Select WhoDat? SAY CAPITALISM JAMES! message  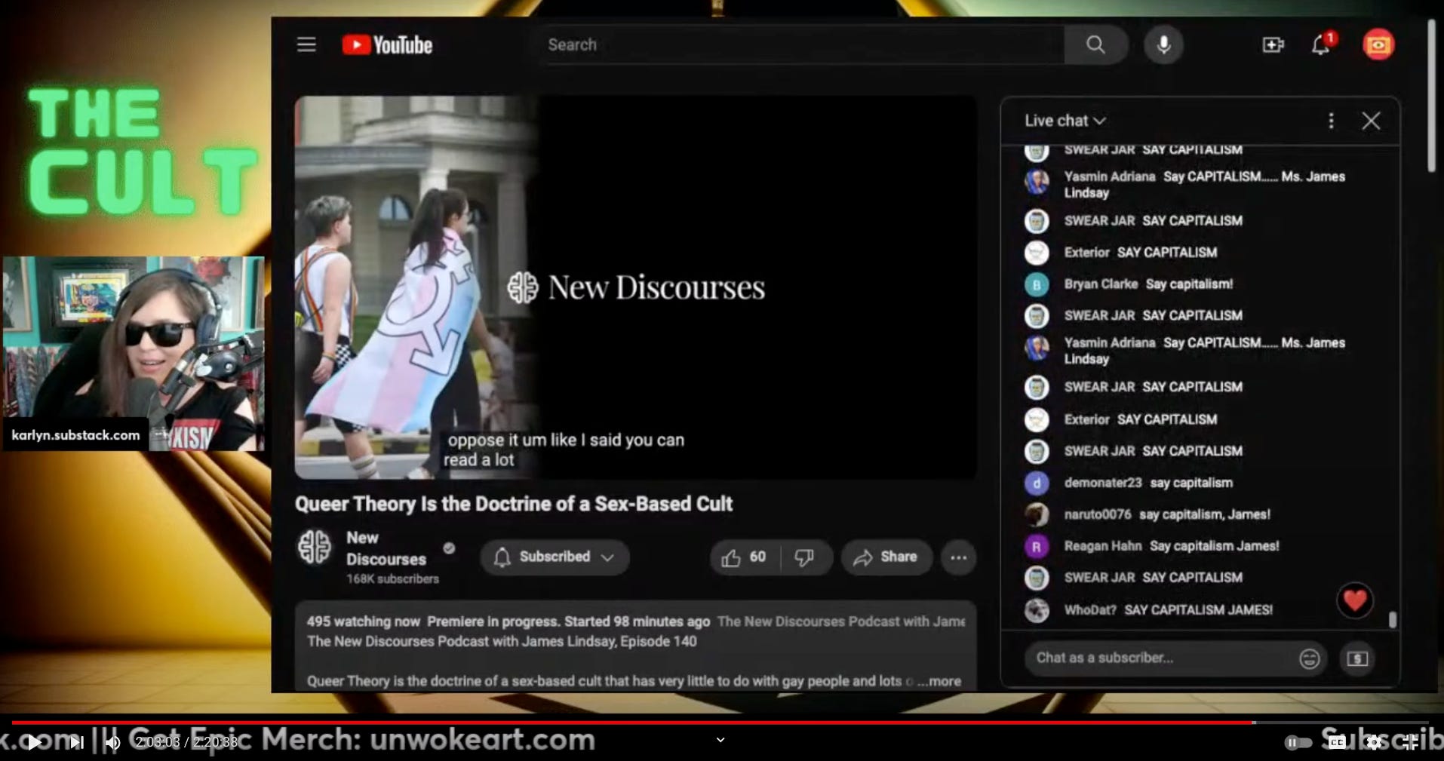click(x=1198, y=609)
